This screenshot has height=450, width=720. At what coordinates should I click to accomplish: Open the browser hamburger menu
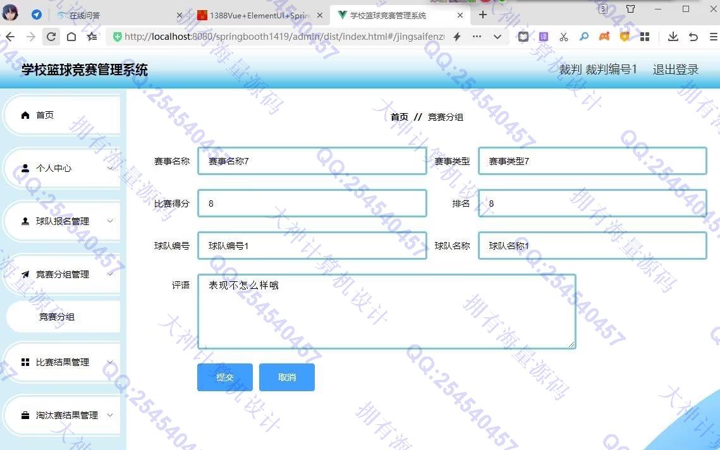pyautogui.click(x=714, y=37)
